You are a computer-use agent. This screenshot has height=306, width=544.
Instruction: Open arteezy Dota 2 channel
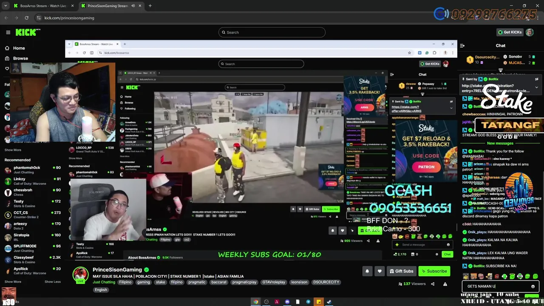click(33, 226)
